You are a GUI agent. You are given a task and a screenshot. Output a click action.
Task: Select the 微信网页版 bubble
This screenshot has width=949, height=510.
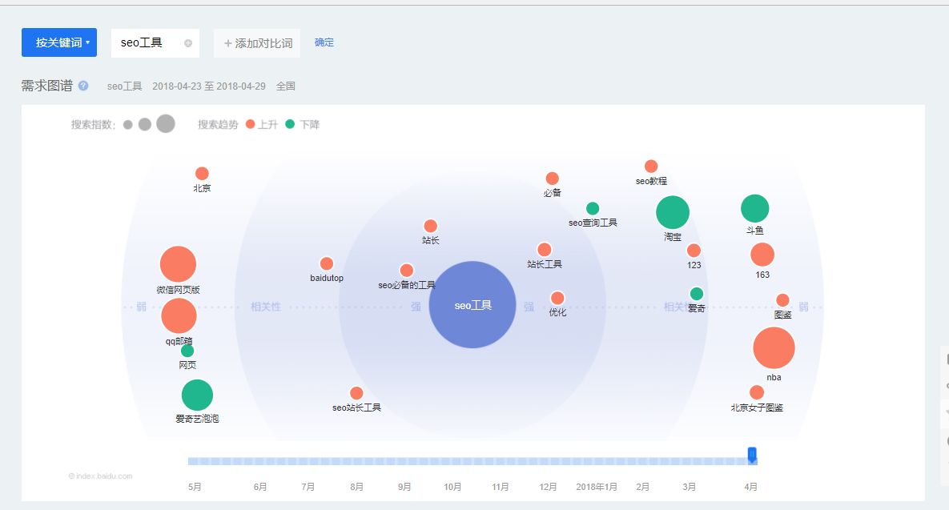178,264
